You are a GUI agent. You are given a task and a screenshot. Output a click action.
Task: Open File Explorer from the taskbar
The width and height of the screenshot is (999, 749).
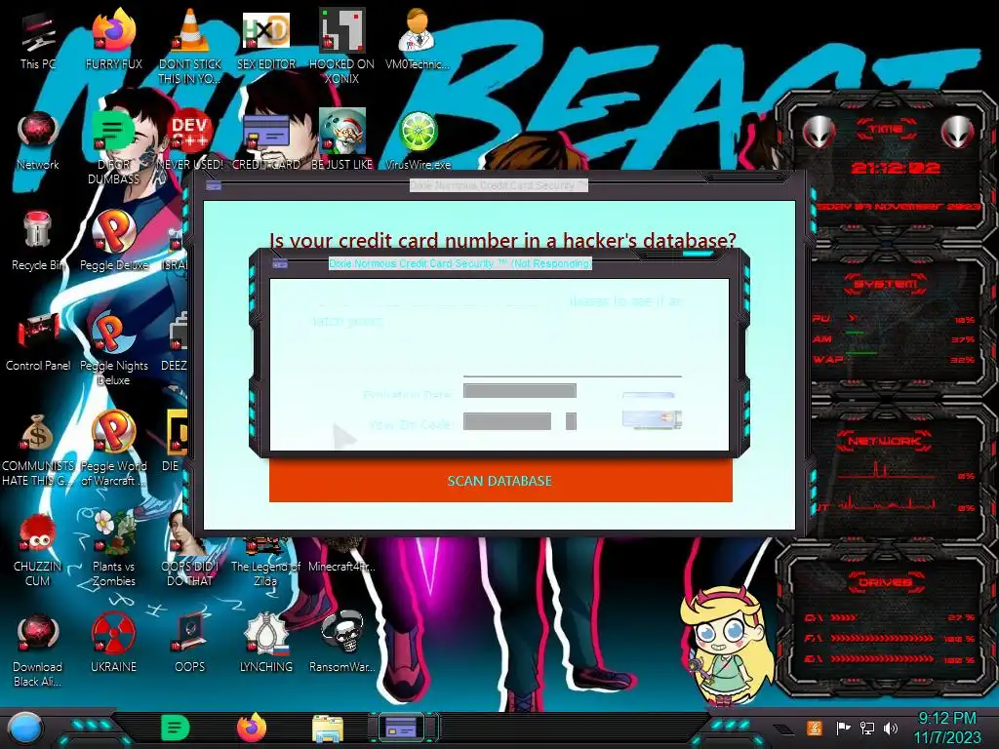[x=328, y=729]
